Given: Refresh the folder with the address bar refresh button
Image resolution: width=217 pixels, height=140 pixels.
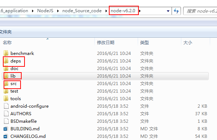Looking at the screenshot, I should [x=176, y=11].
